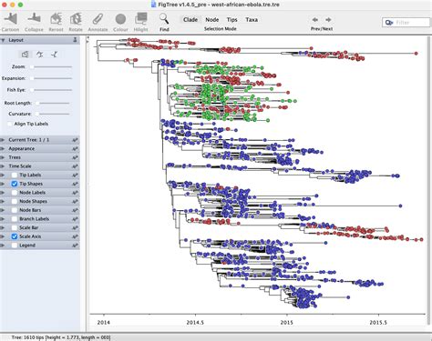Expand Current Tree section
The height and width of the screenshot is (341, 432).
(x=3, y=140)
